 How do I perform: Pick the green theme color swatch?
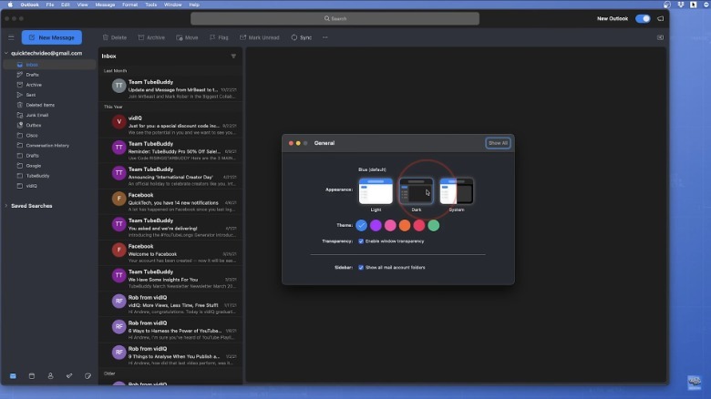click(434, 225)
